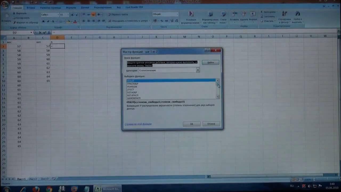Click OK in the function wizard

coord(192,124)
